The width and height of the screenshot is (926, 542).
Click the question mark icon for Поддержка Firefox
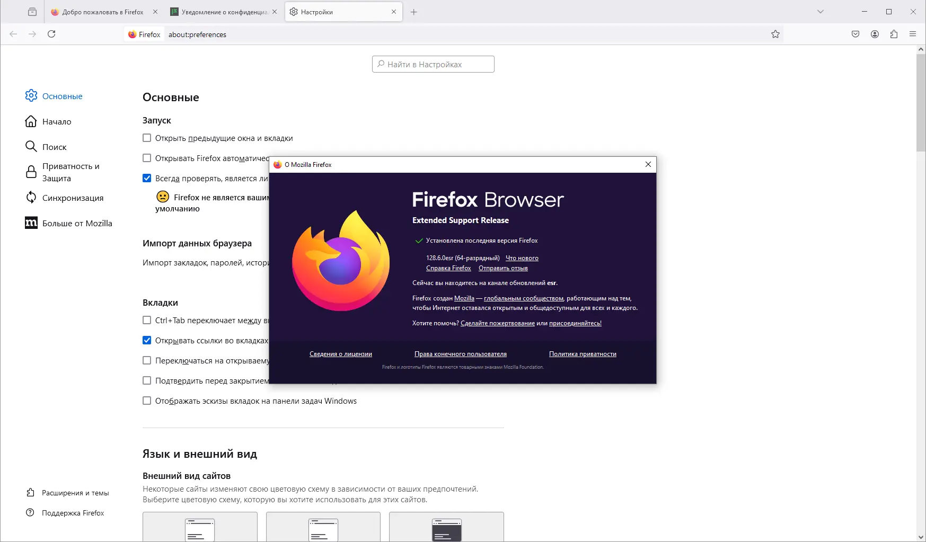(x=31, y=513)
